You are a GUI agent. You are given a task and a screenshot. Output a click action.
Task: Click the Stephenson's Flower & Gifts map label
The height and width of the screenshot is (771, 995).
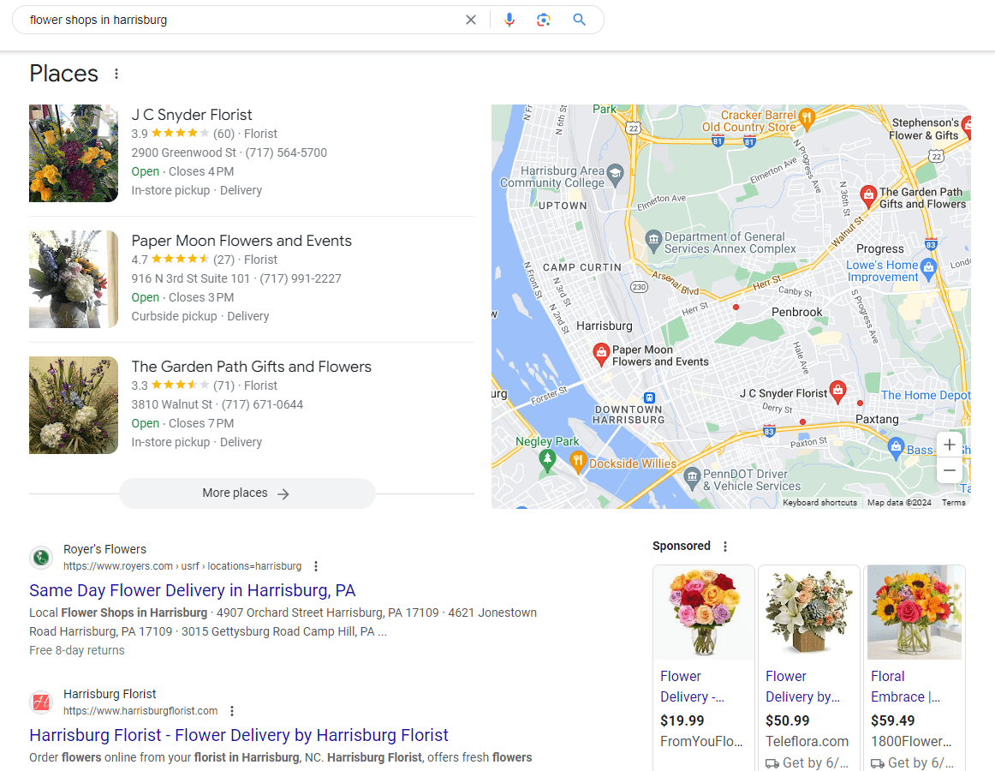point(925,128)
